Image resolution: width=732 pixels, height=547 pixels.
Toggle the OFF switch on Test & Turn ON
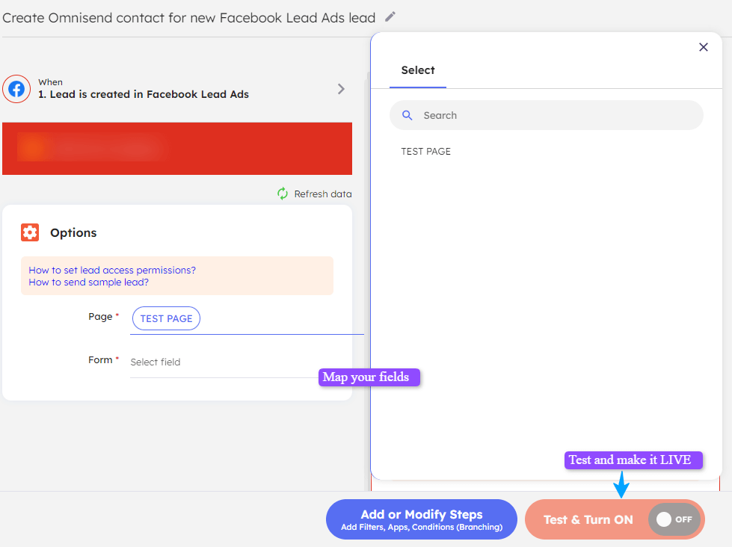tap(674, 519)
